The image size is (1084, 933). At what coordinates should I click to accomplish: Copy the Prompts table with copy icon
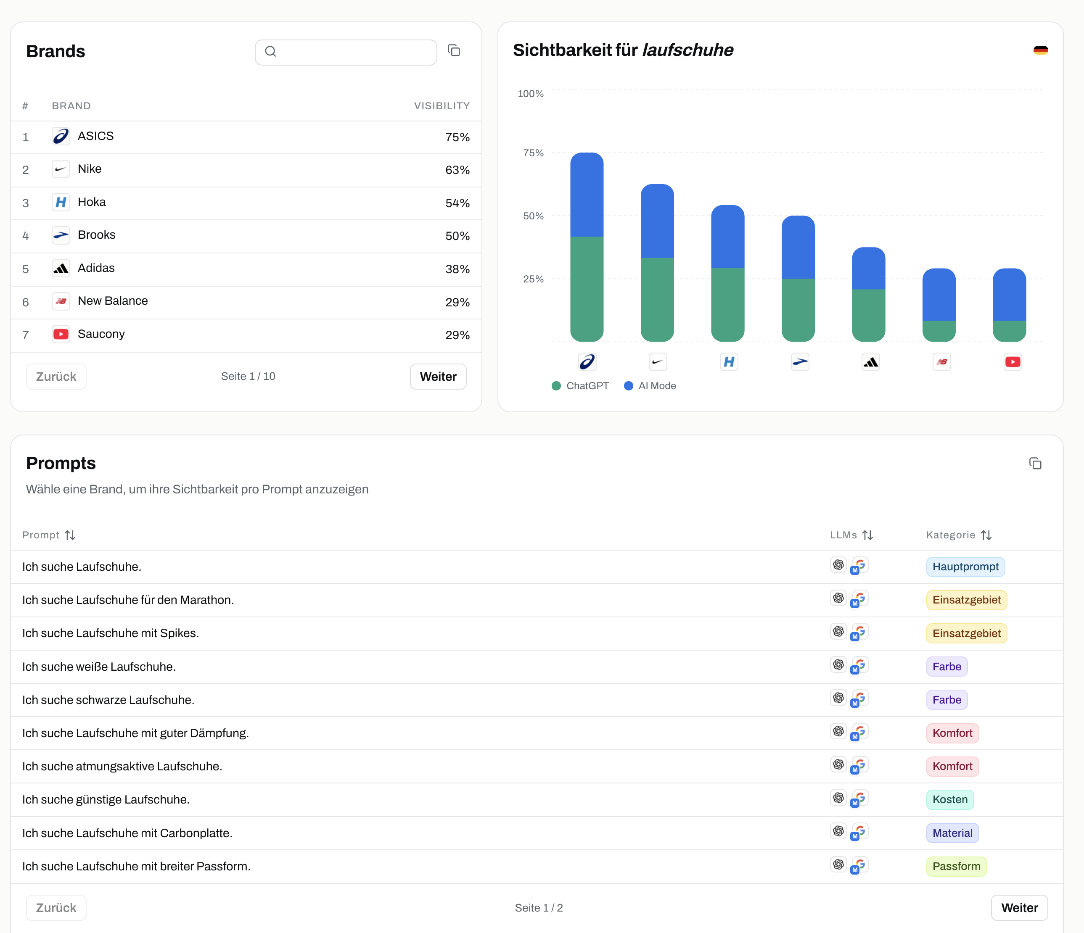pos(1035,464)
